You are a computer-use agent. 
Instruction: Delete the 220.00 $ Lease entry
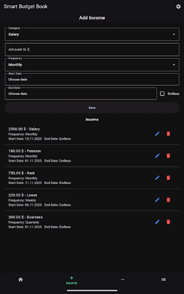coord(168,200)
